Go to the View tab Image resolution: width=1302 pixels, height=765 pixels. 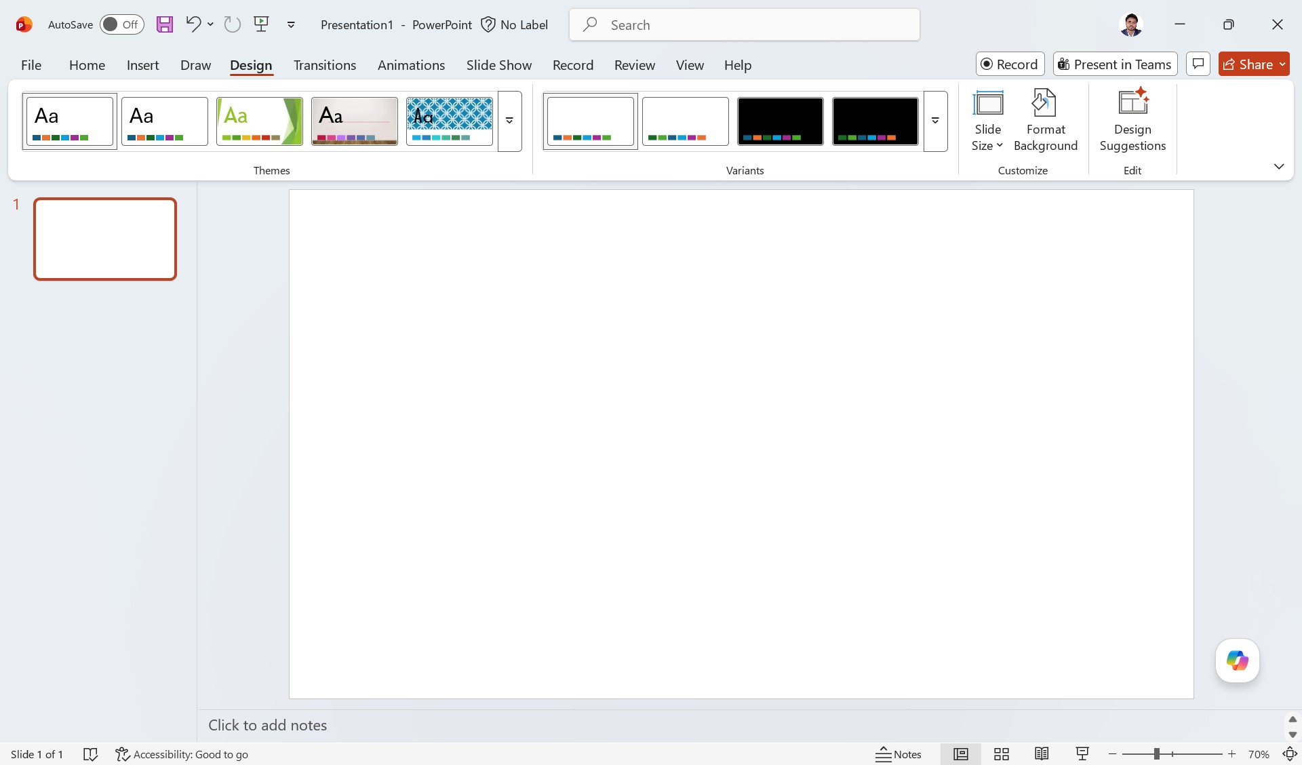(690, 65)
